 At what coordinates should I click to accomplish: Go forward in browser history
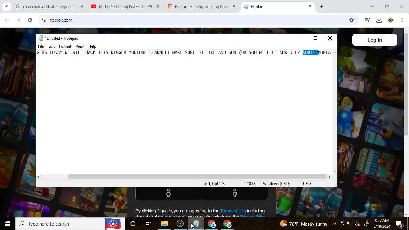(x=19, y=20)
